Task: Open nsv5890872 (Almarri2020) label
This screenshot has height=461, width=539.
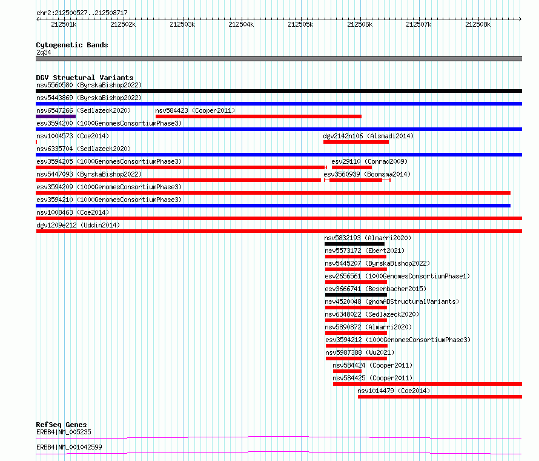Action: coord(368,327)
